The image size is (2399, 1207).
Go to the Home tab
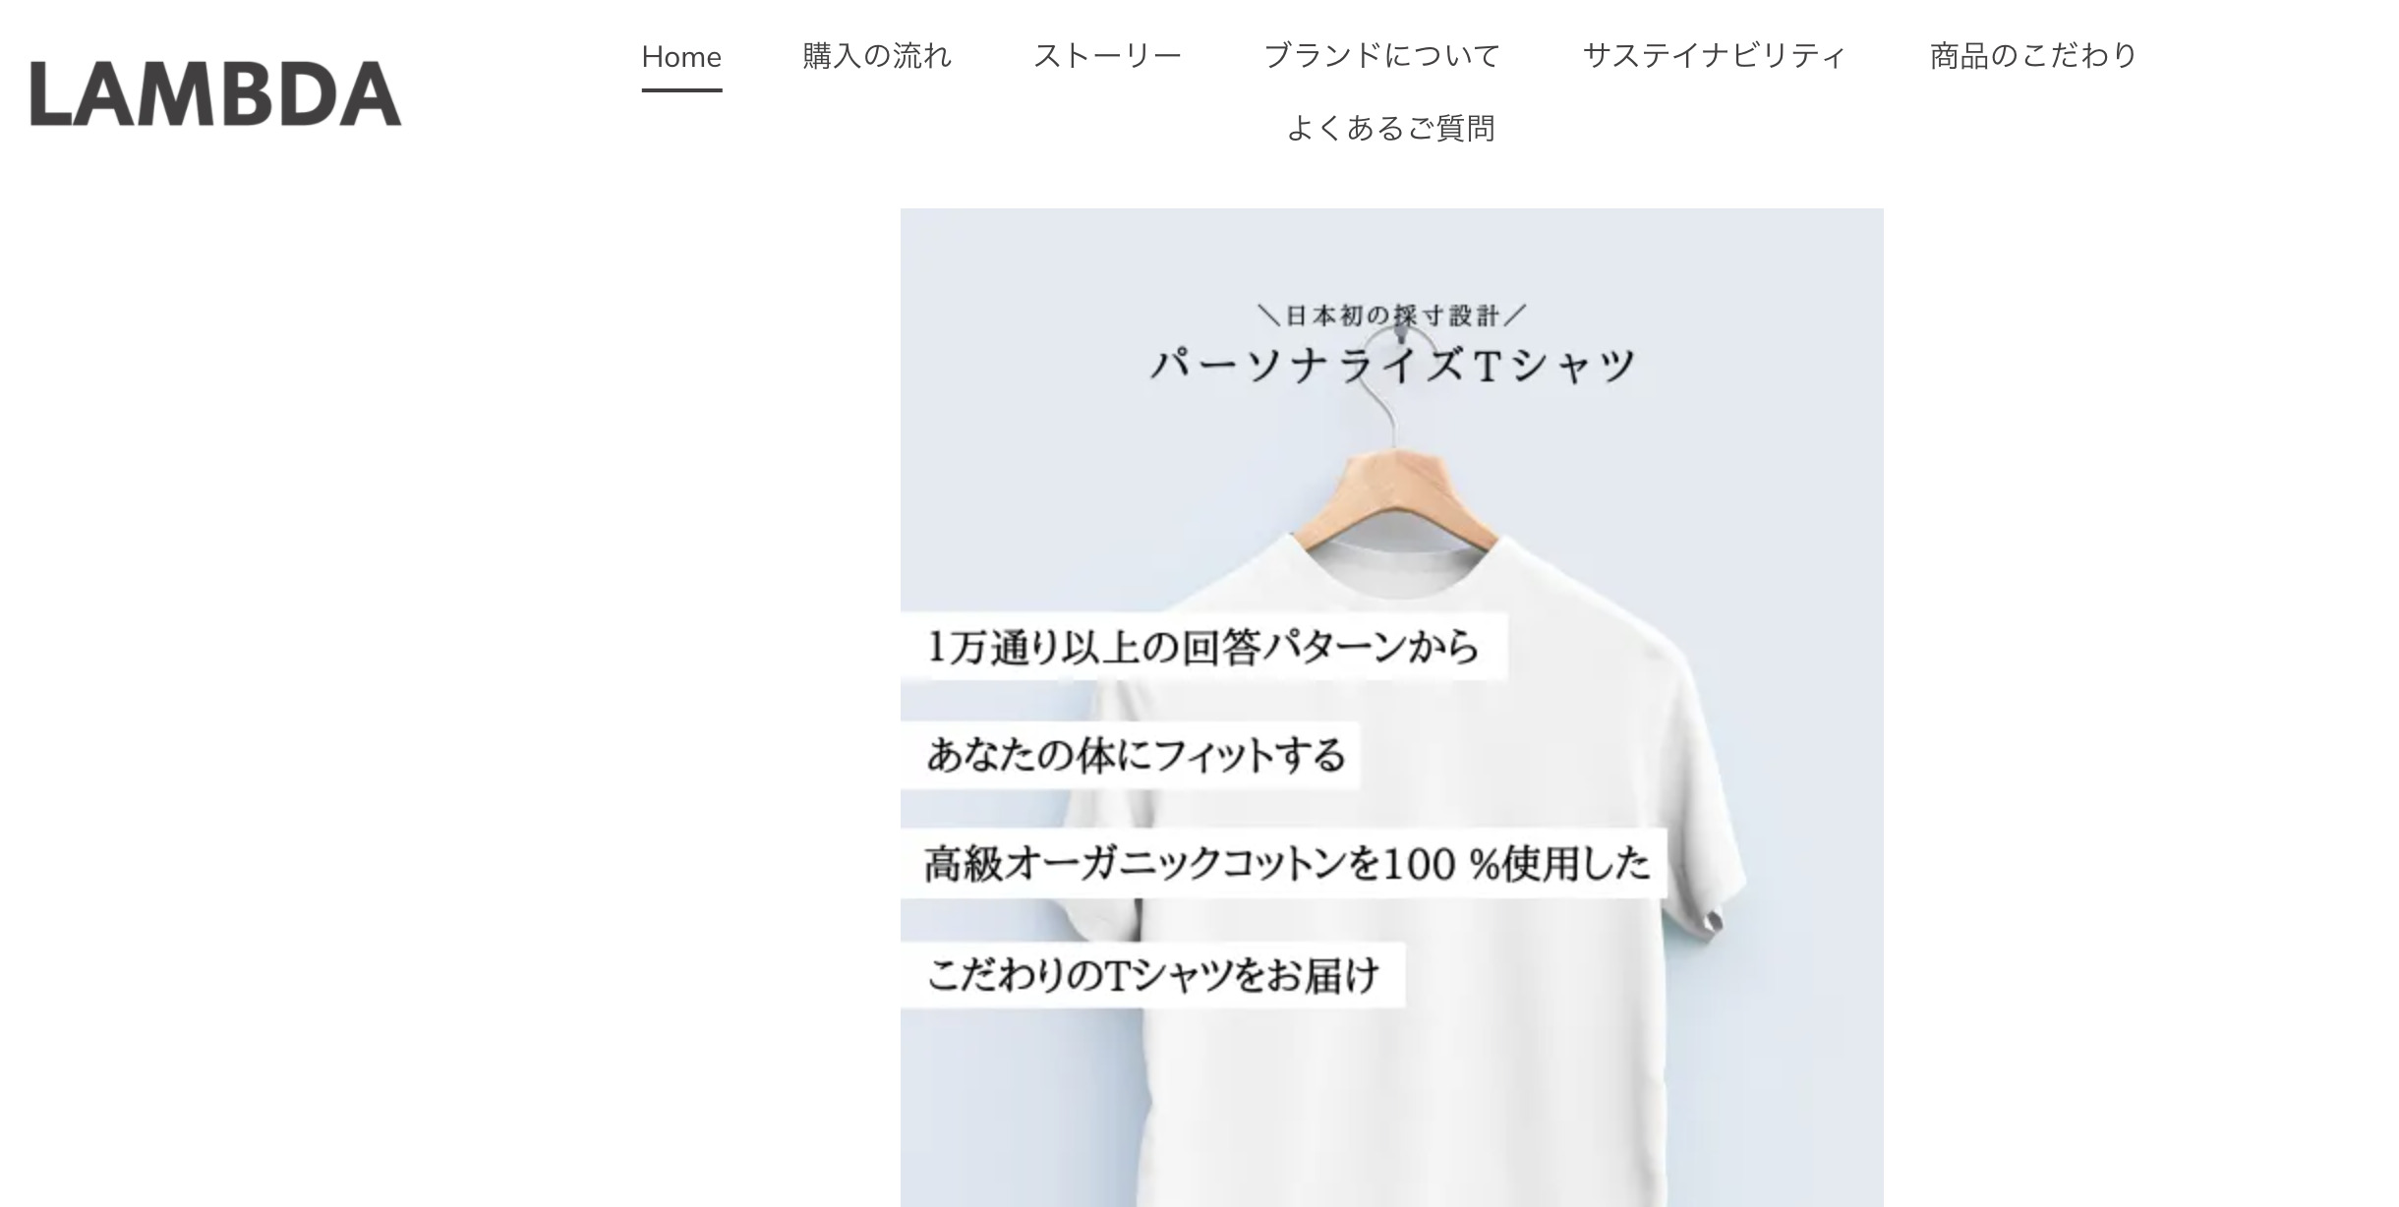[681, 57]
